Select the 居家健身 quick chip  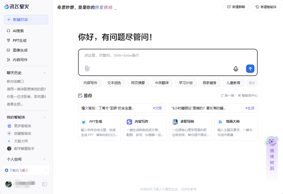click(x=210, y=83)
